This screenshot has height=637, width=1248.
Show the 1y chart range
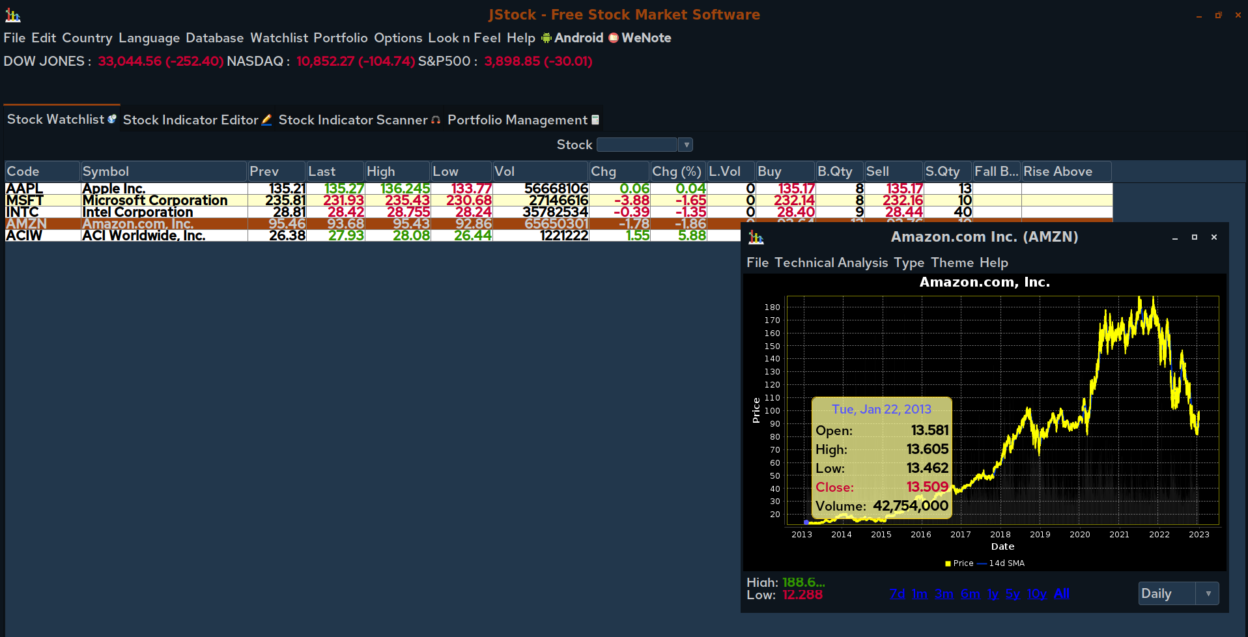(993, 593)
